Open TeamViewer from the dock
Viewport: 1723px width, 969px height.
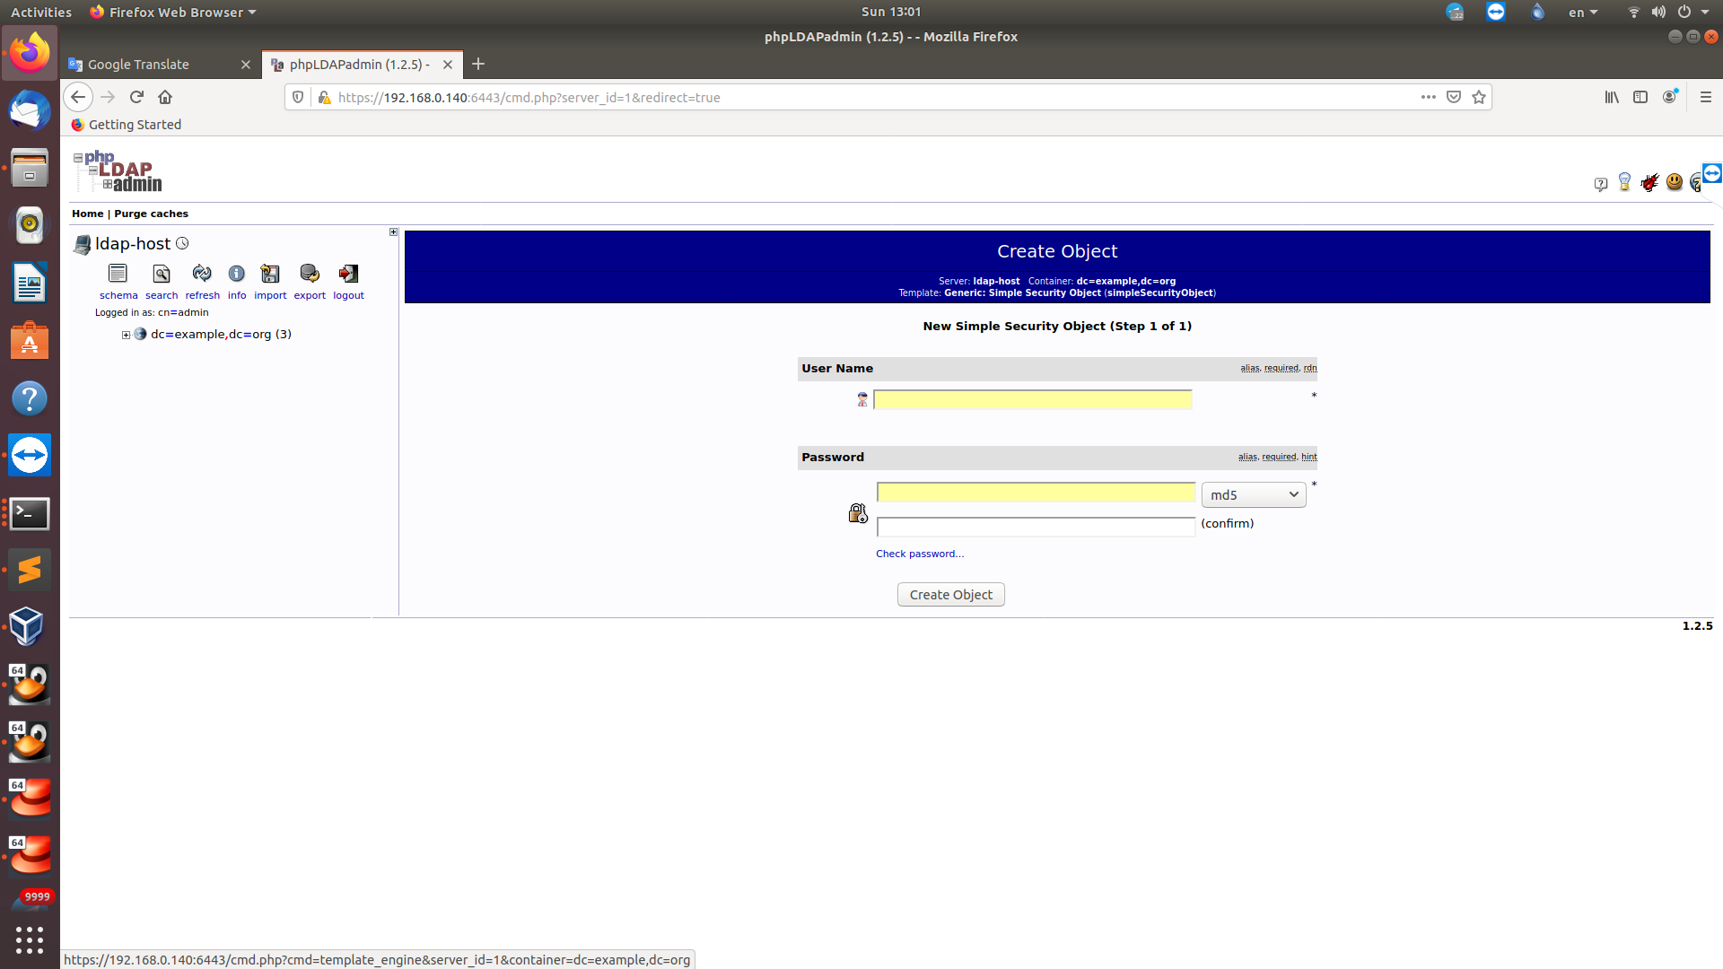click(30, 456)
